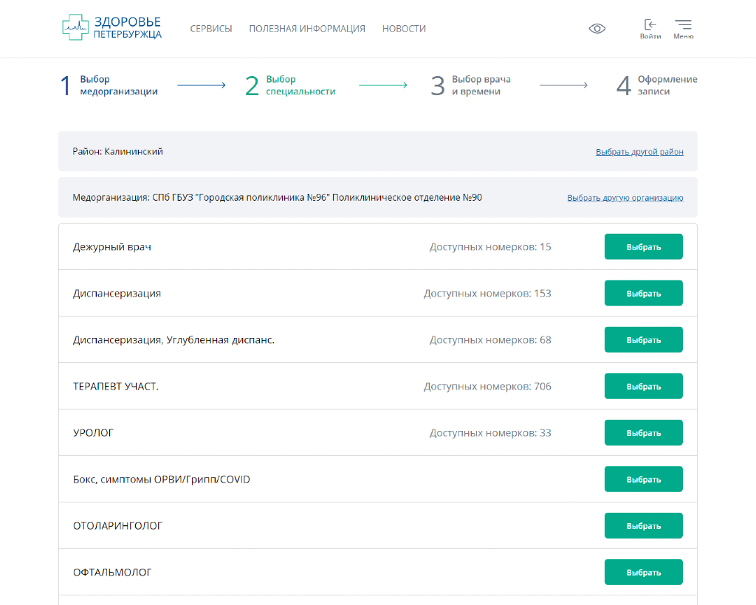The height and width of the screenshot is (605, 756).
Task: Click Доступных номерков: 68 text
Action: (x=490, y=340)
